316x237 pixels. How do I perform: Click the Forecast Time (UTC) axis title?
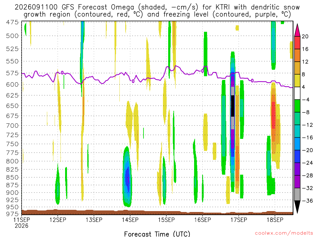coord(157,234)
